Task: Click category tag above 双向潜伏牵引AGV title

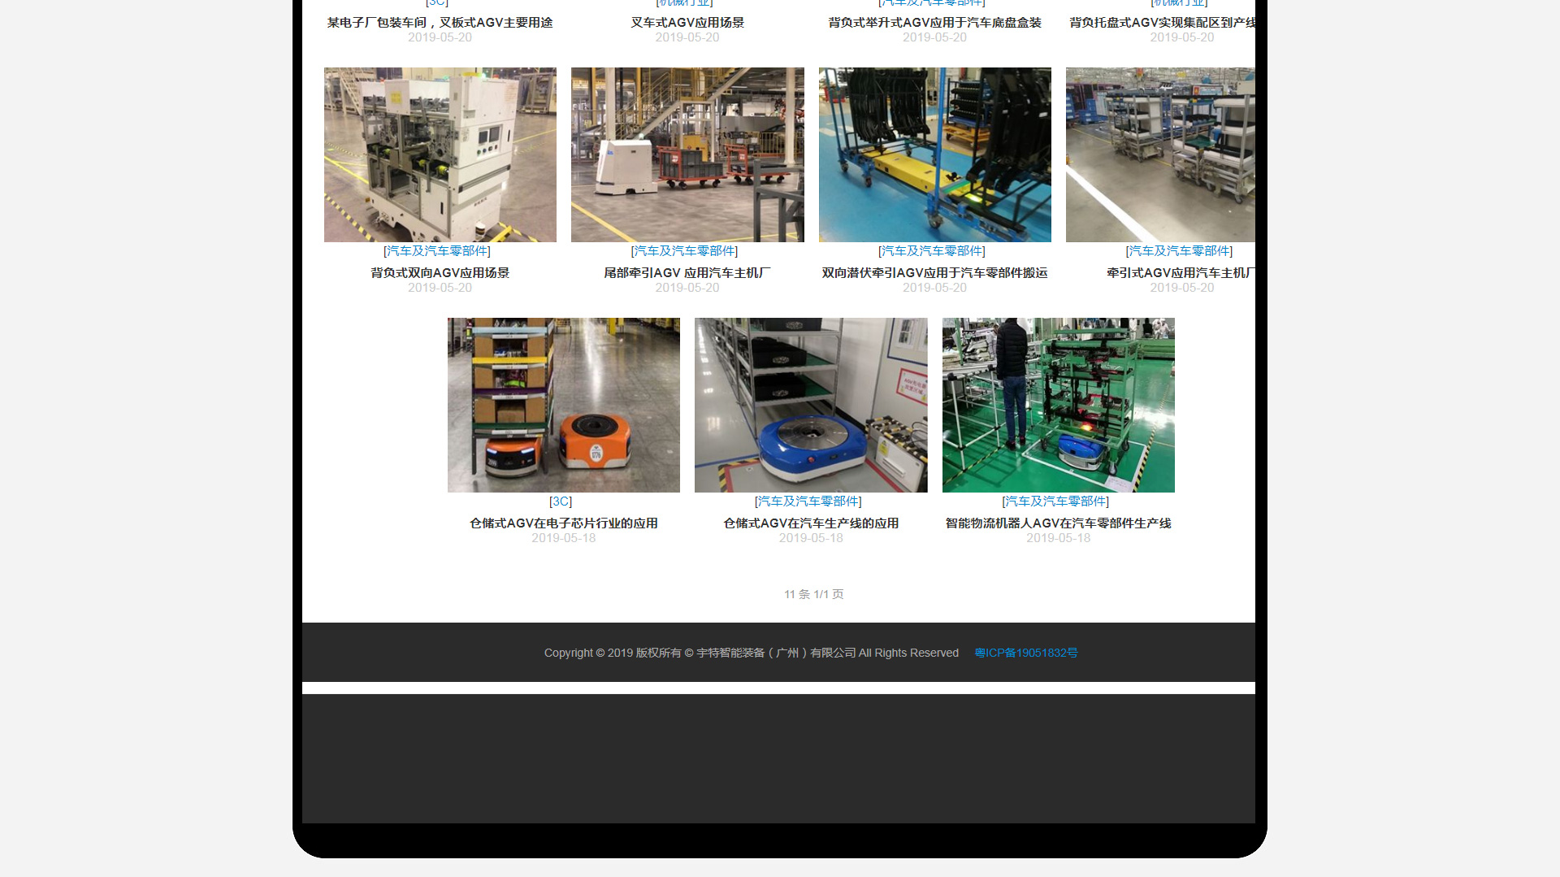Action: pyautogui.click(x=932, y=251)
